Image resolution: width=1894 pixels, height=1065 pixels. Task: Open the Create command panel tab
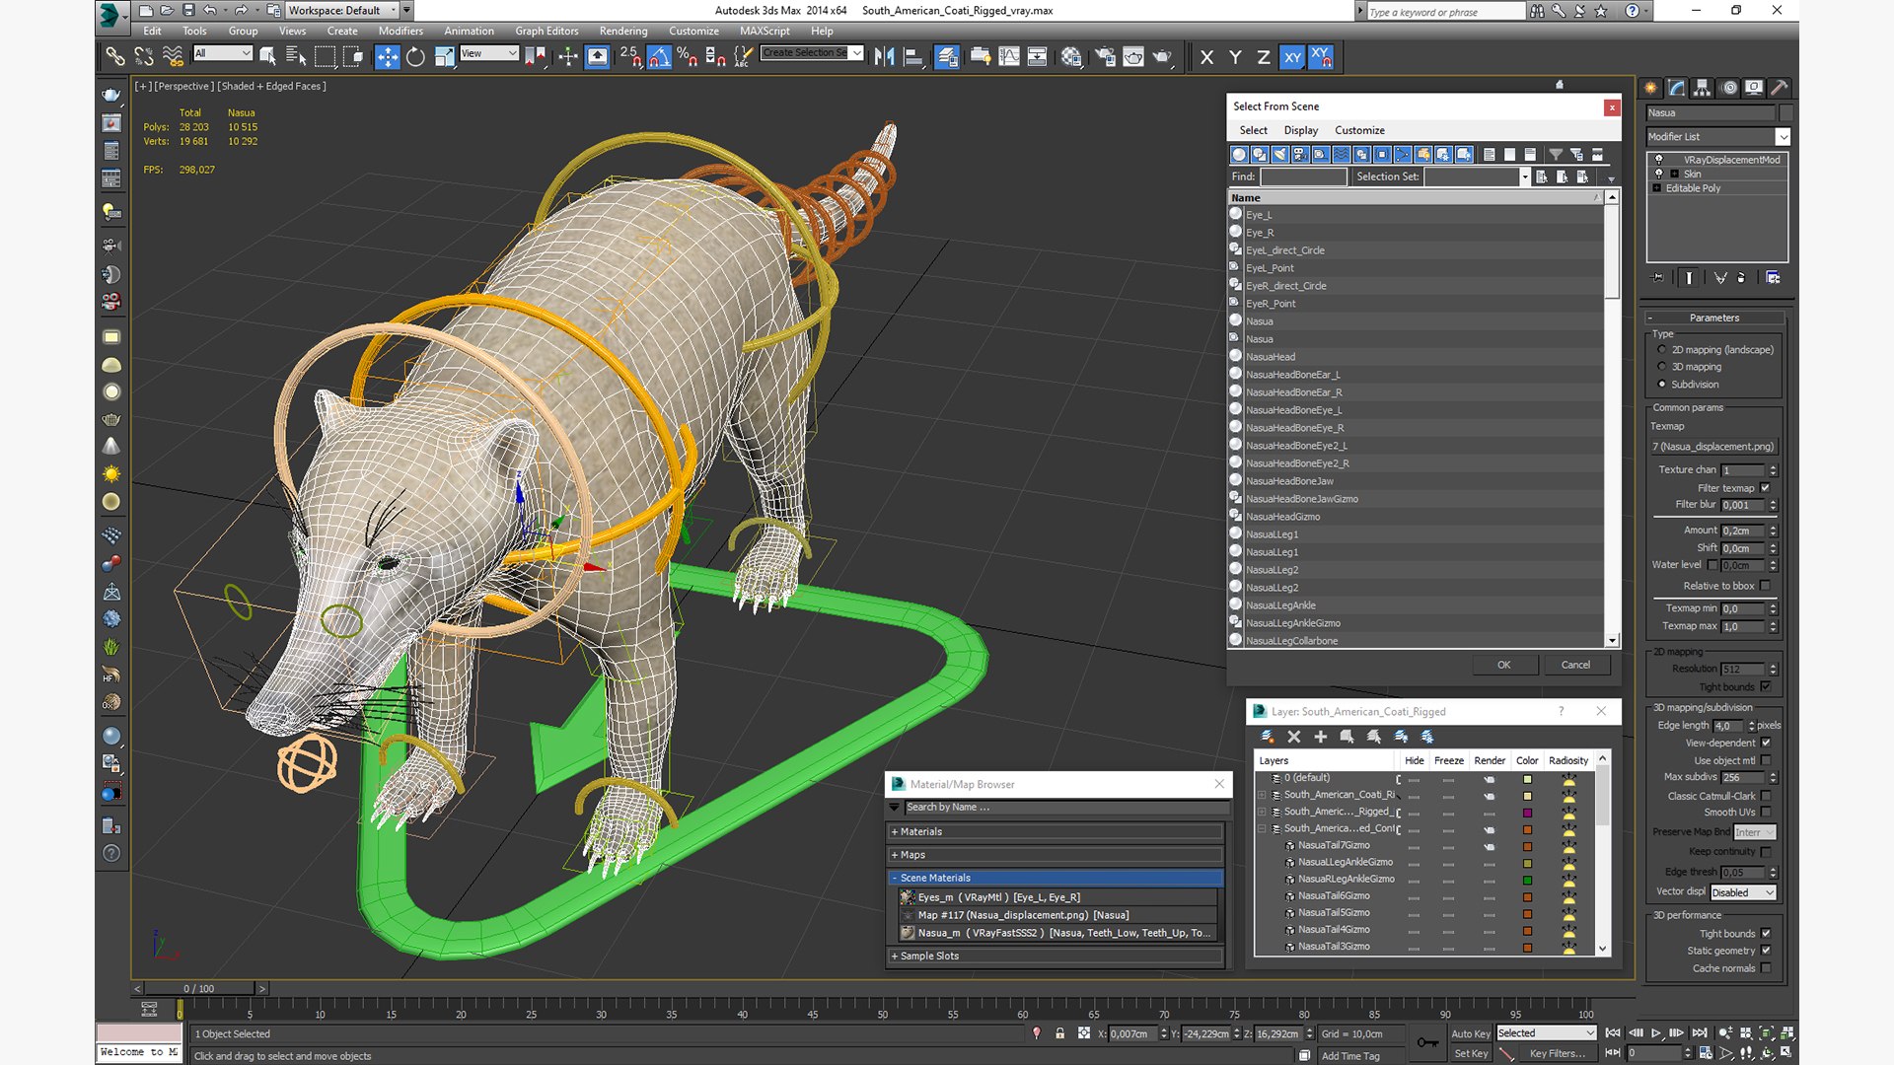[x=1651, y=88]
